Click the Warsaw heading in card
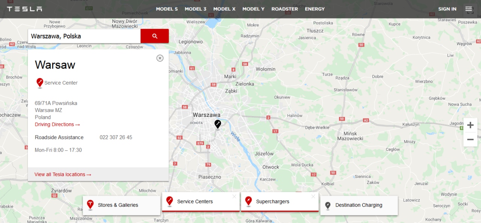This screenshot has width=481, height=223. [x=55, y=65]
